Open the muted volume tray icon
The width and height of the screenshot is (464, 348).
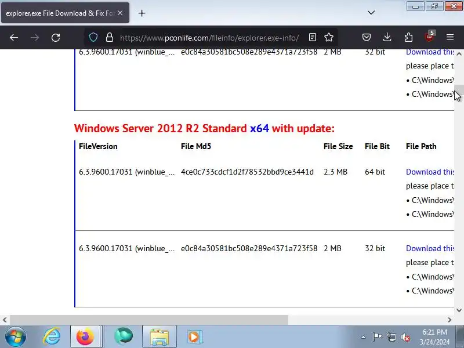pyautogui.click(x=405, y=337)
